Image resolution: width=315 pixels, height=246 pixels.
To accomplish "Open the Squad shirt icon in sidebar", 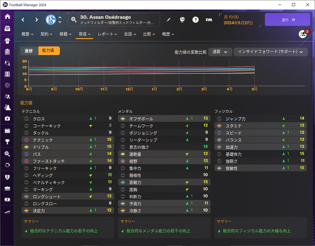I will click(x=7, y=41).
